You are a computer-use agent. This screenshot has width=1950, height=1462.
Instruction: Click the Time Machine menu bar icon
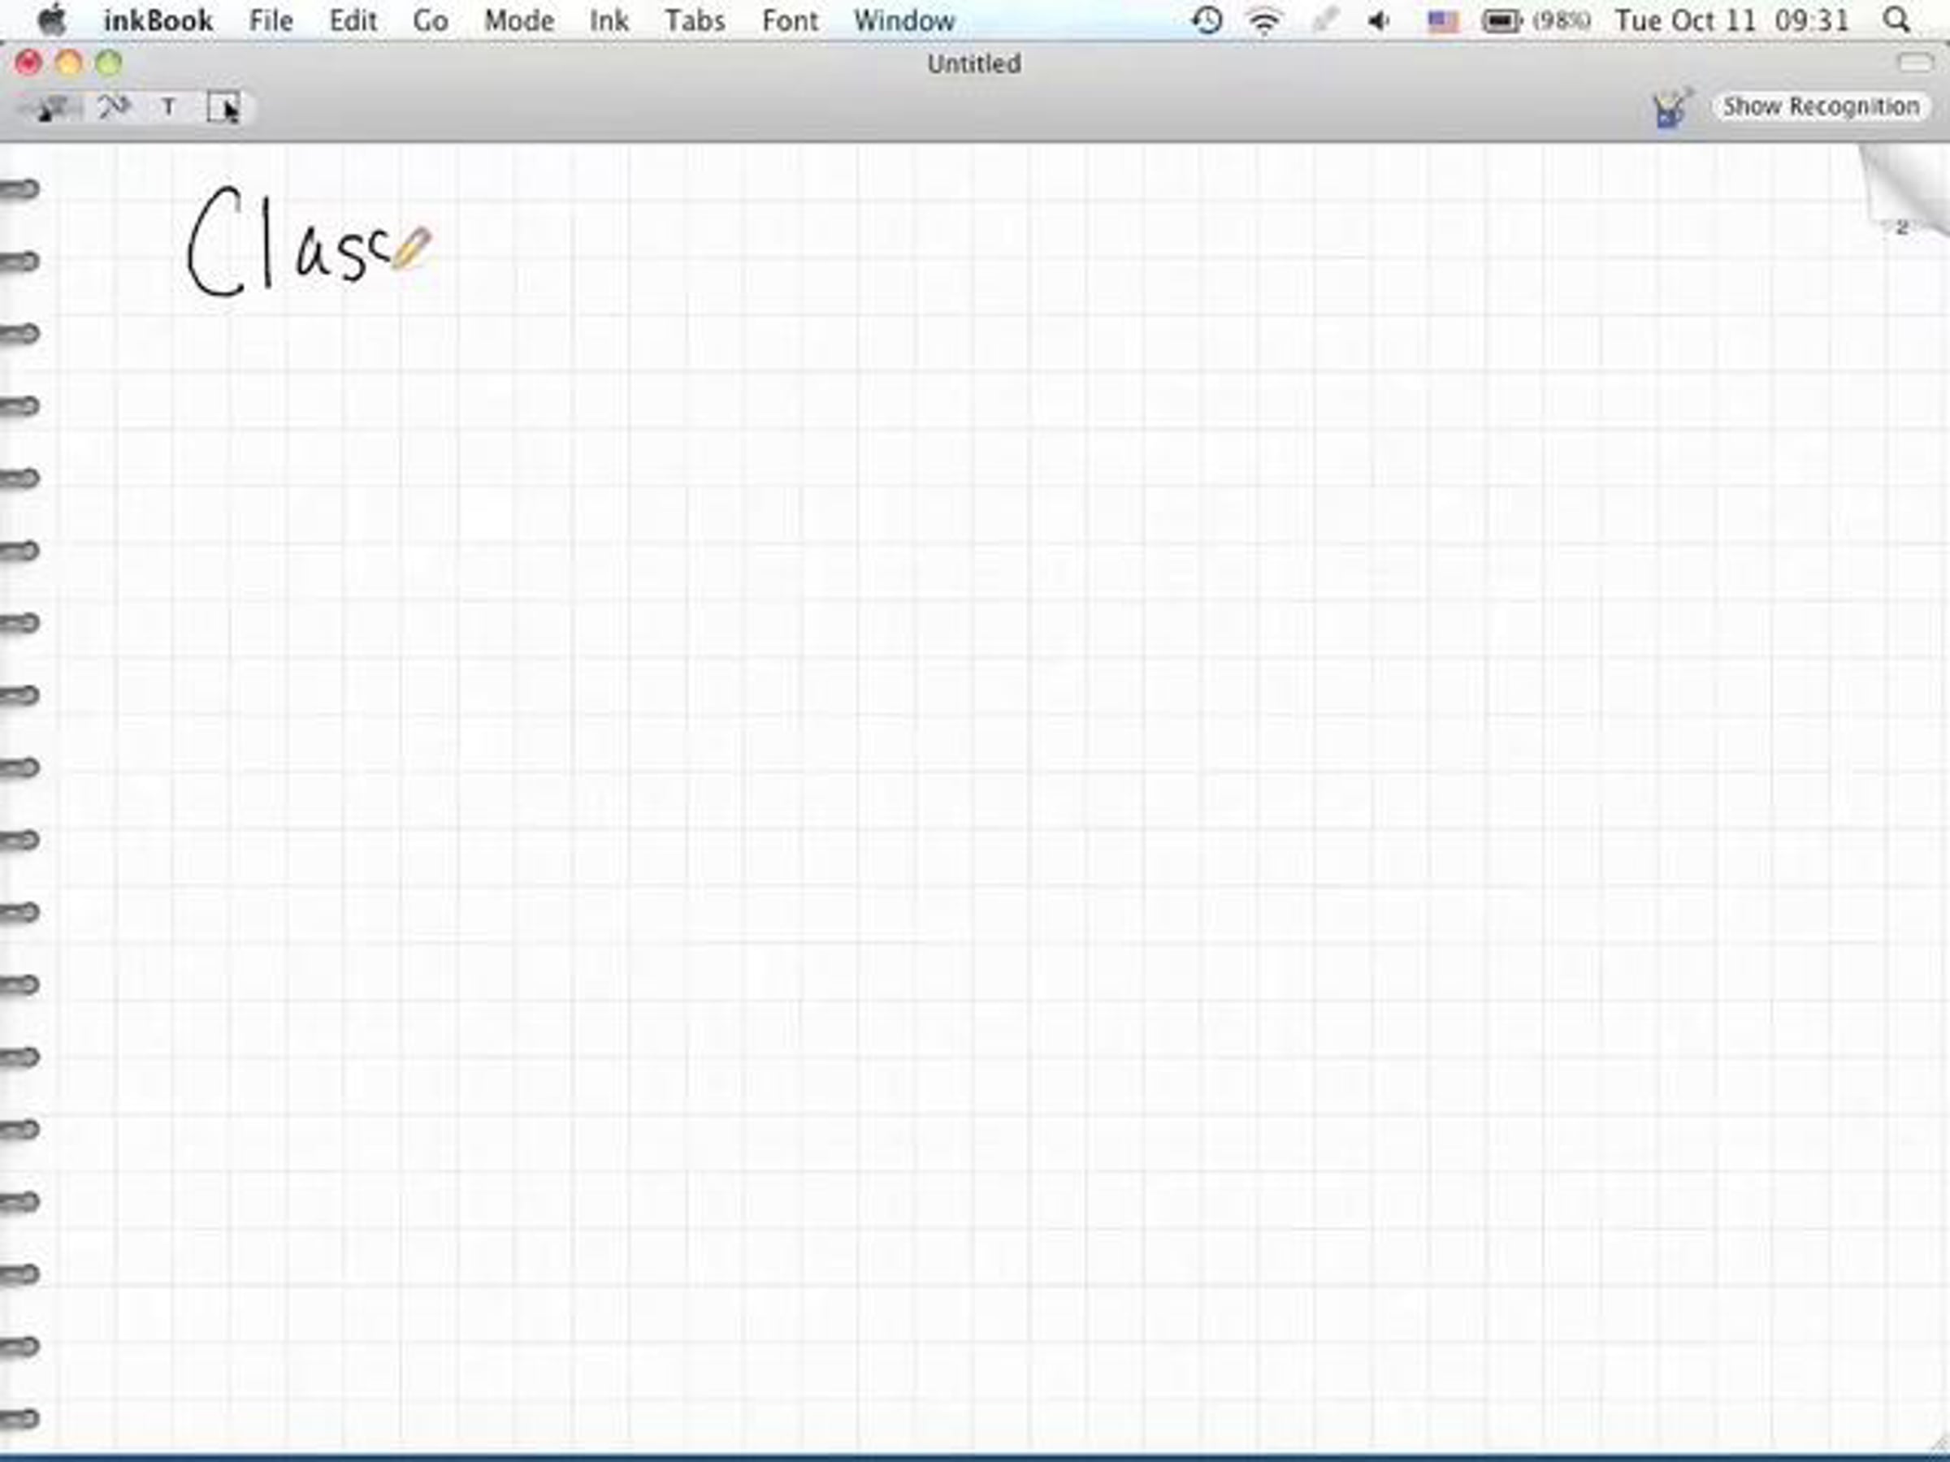coord(1207,20)
